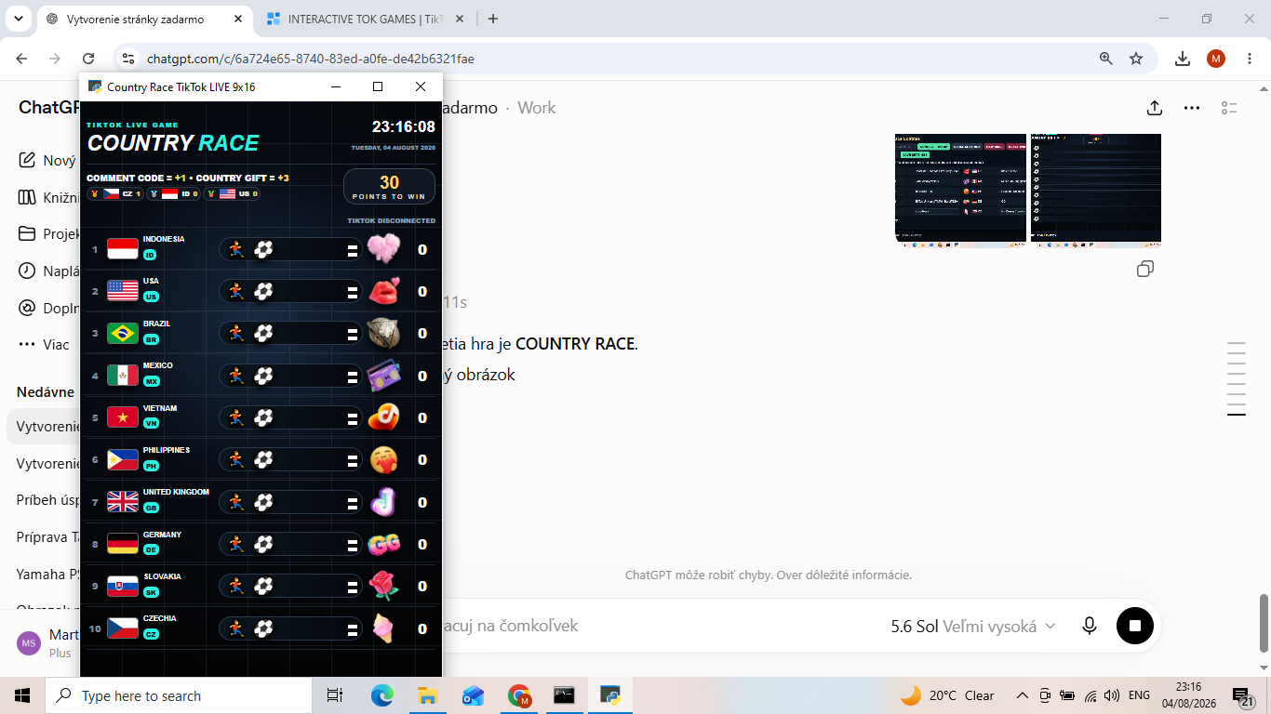Click the hugging heart emoji gift for Philippines

(x=383, y=459)
